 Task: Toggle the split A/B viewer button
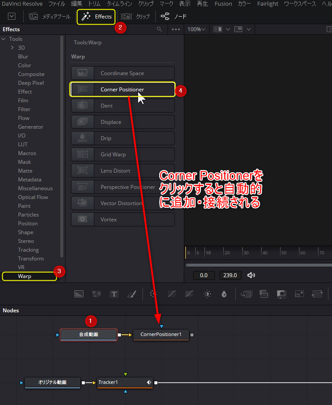218,29
